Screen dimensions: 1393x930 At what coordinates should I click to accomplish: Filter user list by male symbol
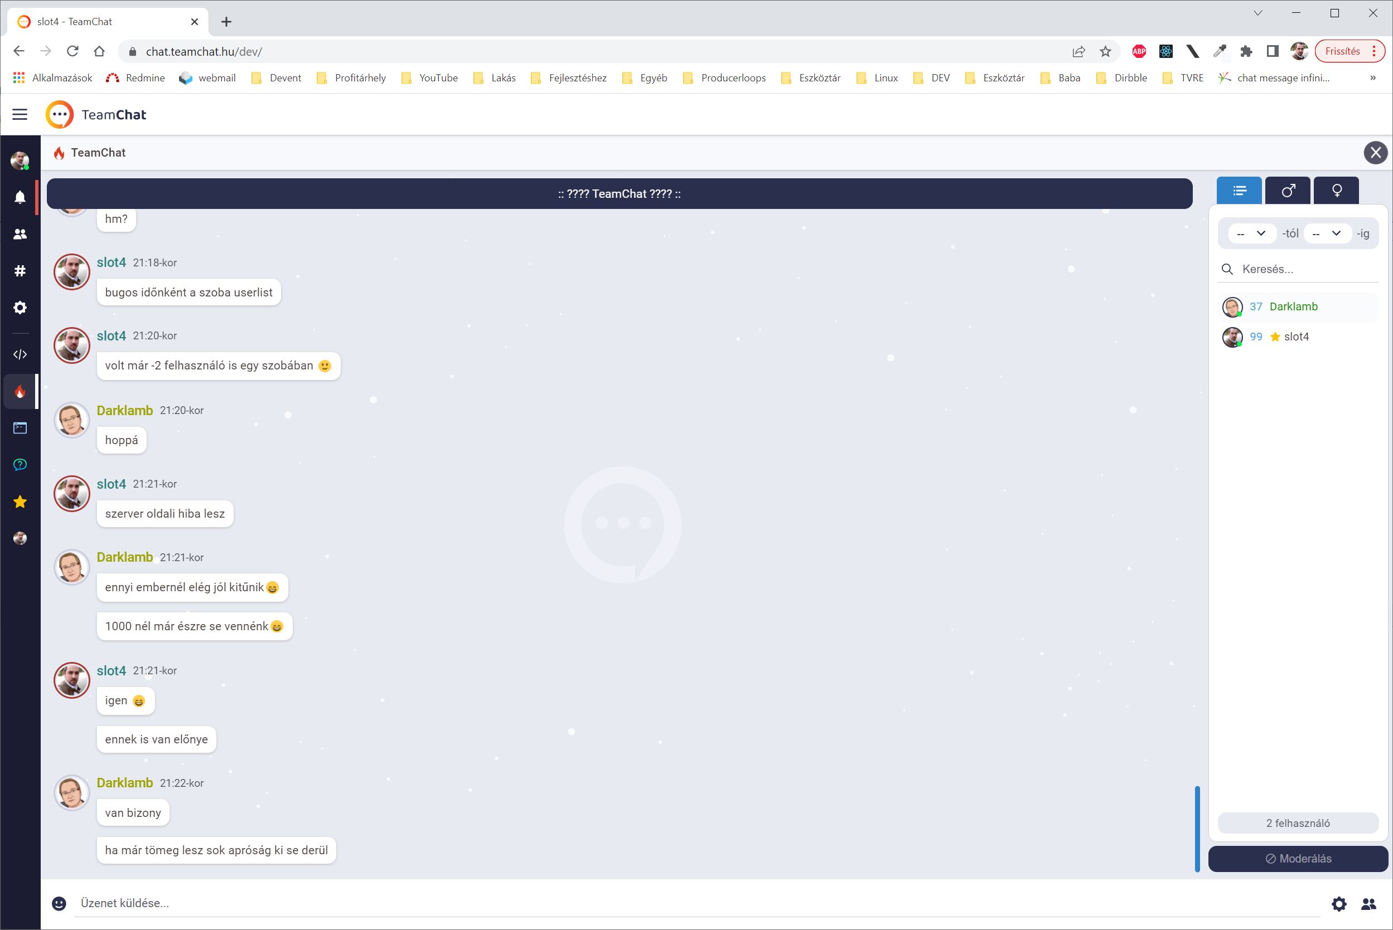point(1288,191)
